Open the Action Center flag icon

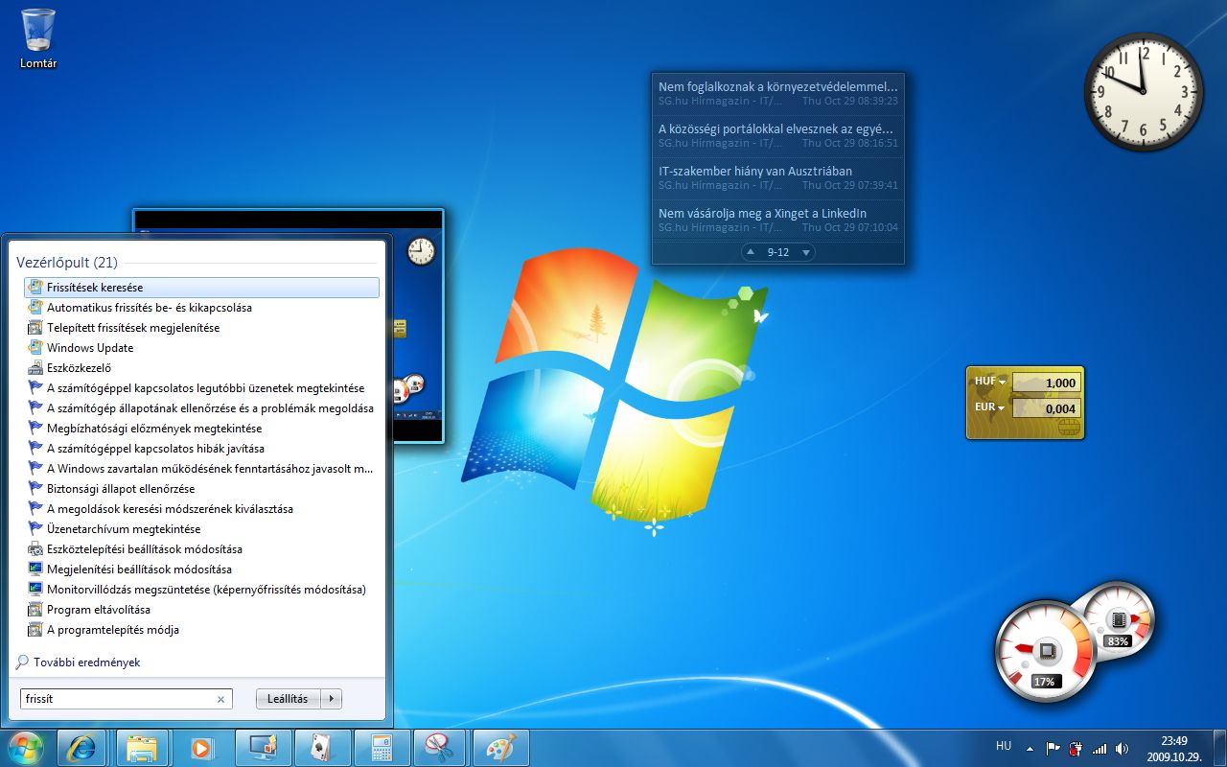click(x=1053, y=748)
